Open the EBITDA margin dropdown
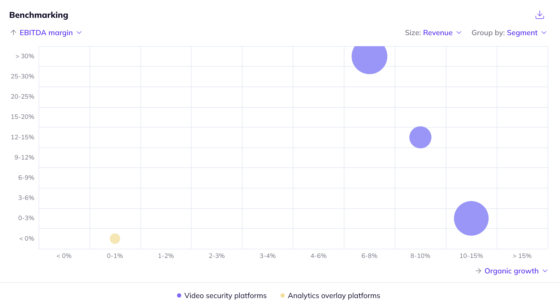Screen dimensions: 560x307 point(46,33)
